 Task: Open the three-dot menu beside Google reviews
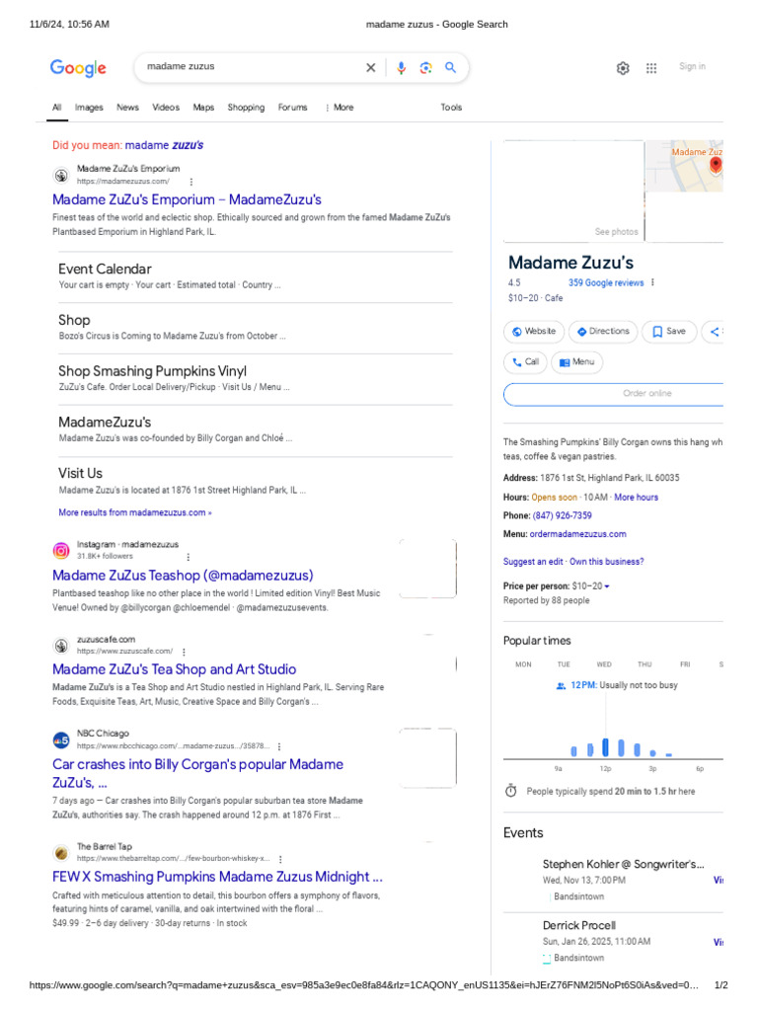[652, 282]
